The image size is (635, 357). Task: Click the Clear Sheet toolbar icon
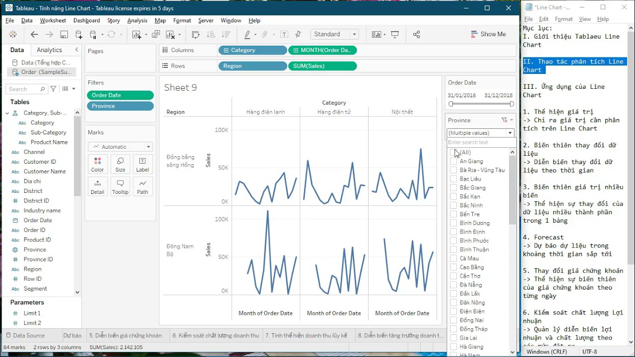coord(170,34)
